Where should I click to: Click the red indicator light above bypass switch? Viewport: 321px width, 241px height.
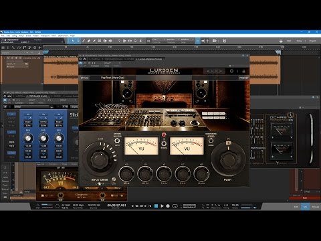click(164, 135)
